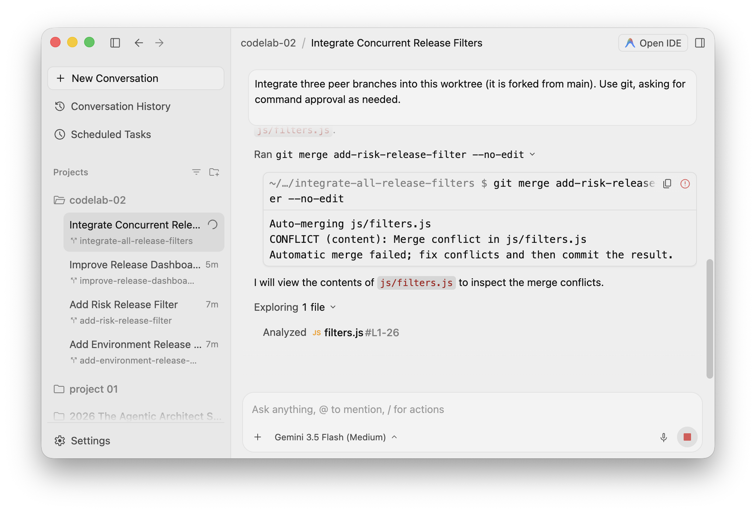This screenshot has height=513, width=756.
Task: Click the Conversation History clock icon
Action: point(60,106)
